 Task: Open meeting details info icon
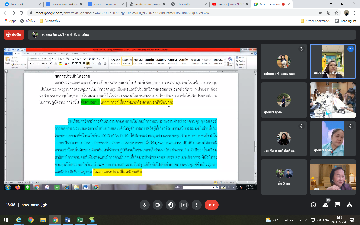point(313,205)
